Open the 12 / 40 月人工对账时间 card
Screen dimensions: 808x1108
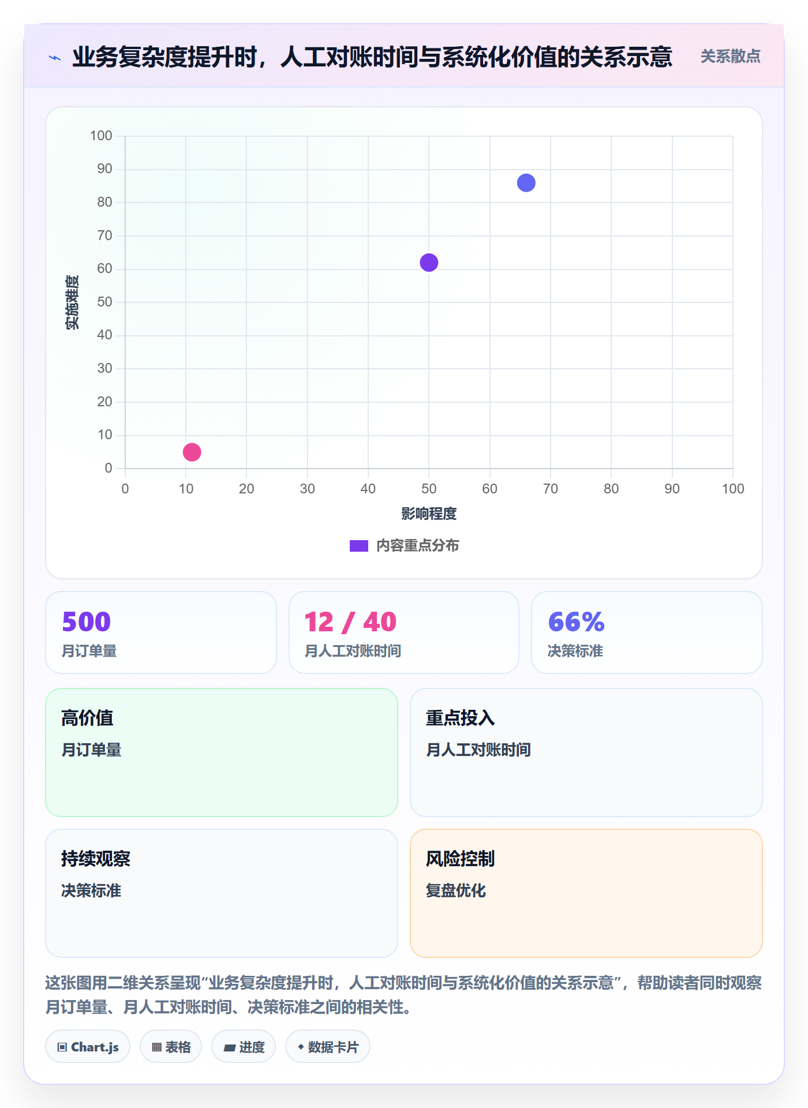(404, 632)
